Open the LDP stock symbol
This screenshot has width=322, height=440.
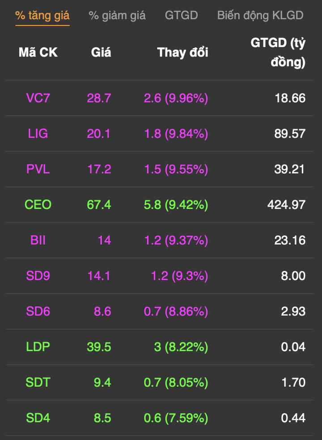(38, 347)
